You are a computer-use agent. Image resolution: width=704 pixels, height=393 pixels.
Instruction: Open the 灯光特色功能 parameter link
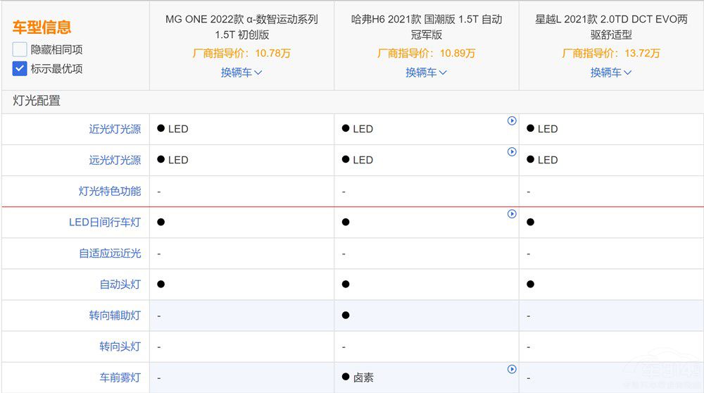pyautogui.click(x=110, y=191)
